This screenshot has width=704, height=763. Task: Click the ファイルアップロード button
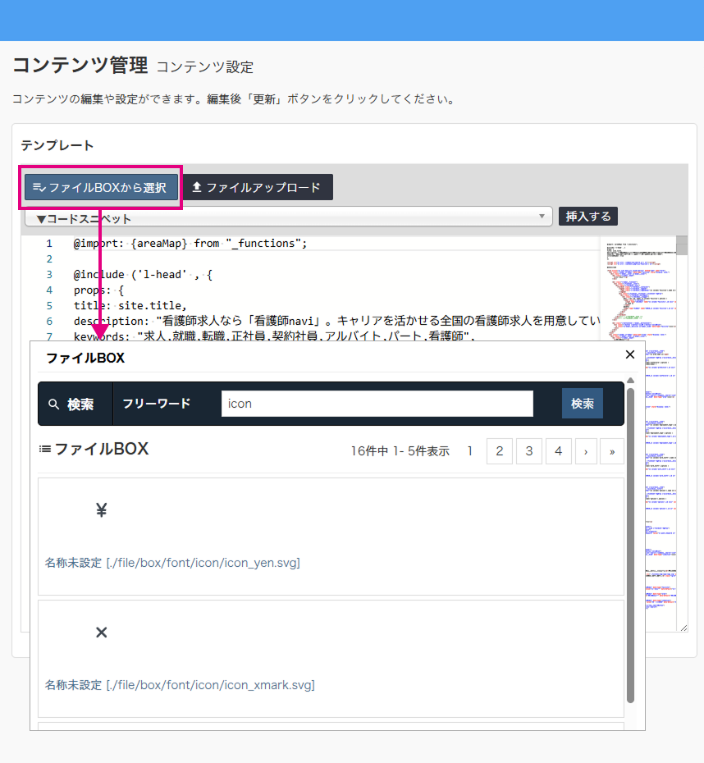[257, 187]
